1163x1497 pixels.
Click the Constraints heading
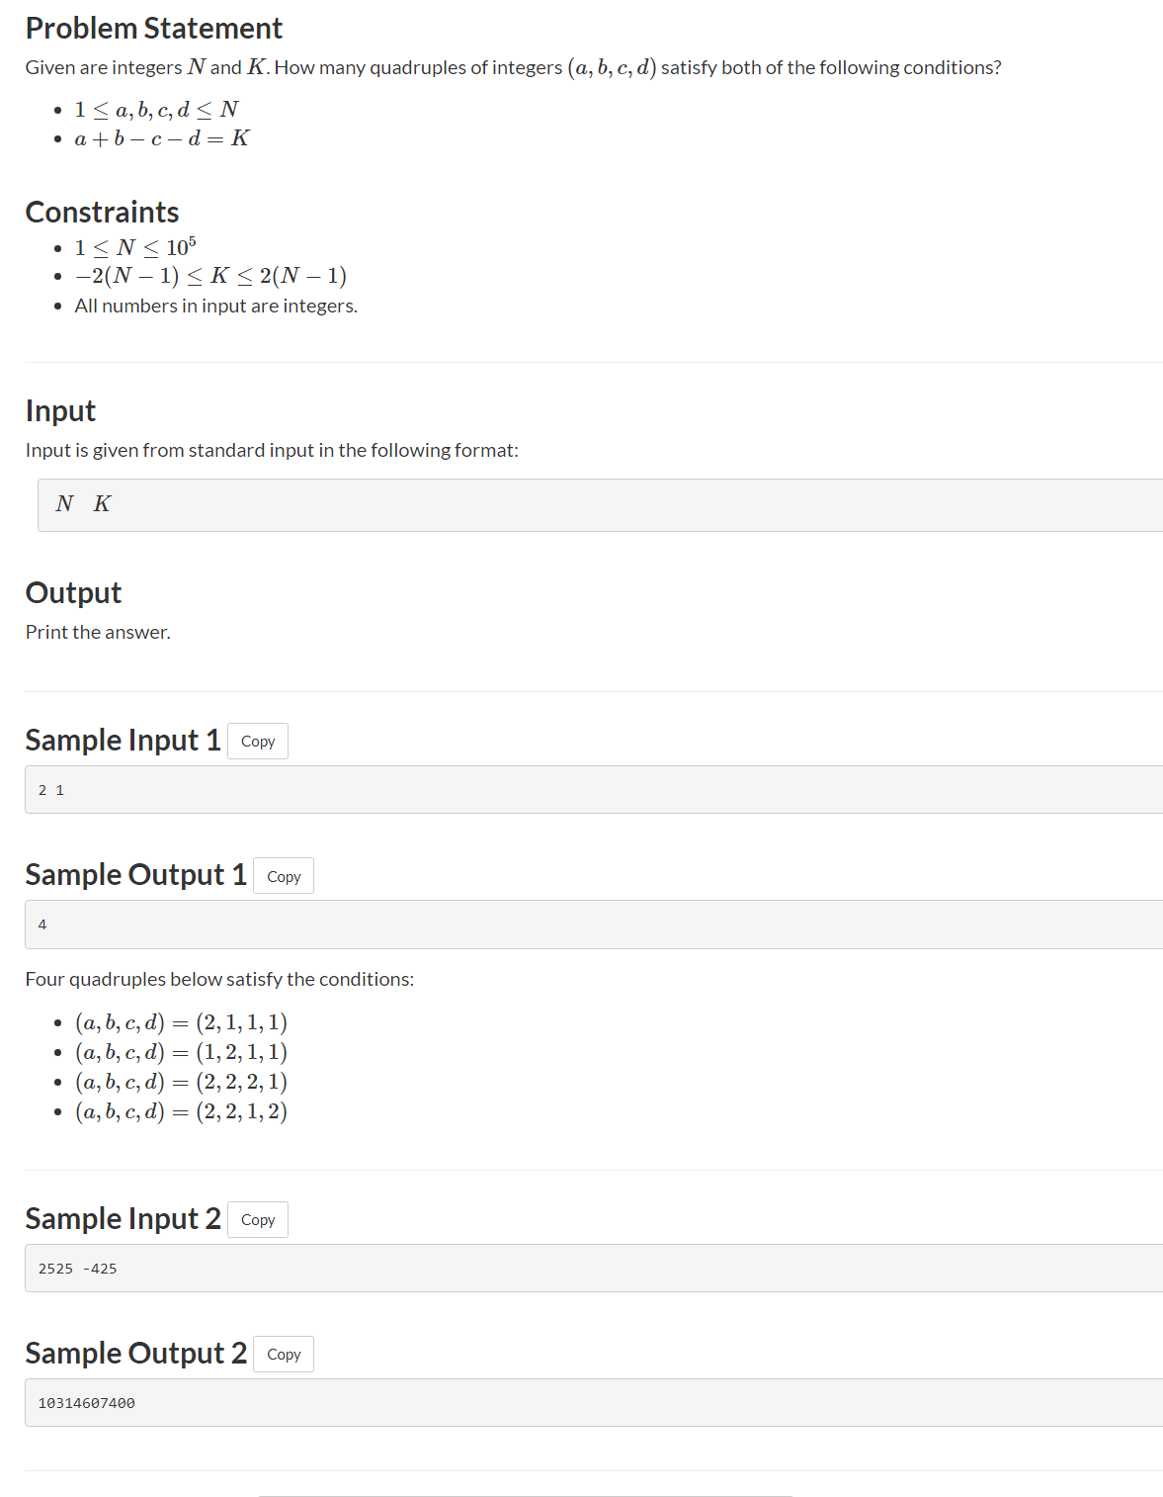click(103, 213)
